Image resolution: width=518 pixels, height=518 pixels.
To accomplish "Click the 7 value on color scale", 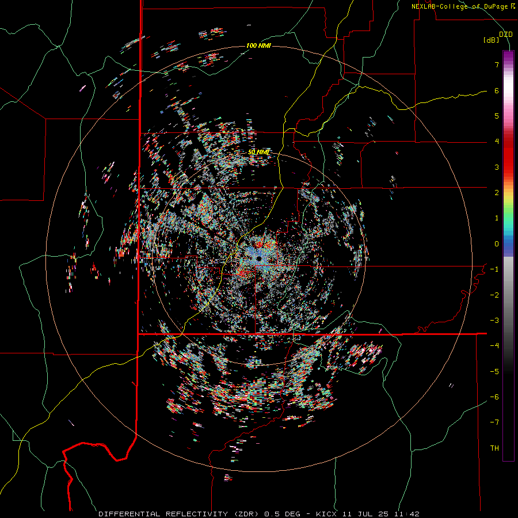I will coord(497,64).
